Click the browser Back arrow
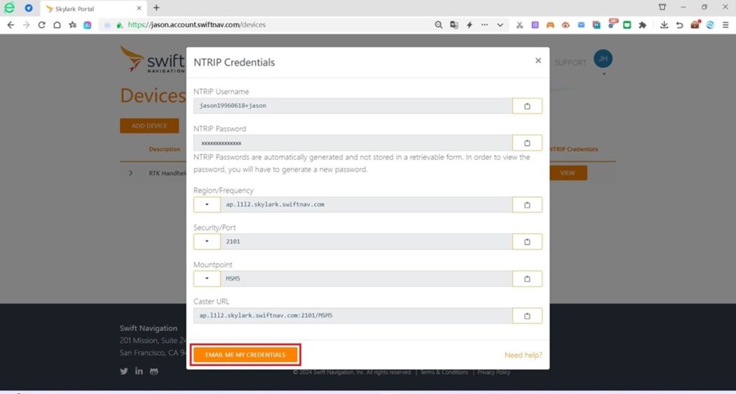Image resolution: width=736 pixels, height=394 pixels. [11, 25]
